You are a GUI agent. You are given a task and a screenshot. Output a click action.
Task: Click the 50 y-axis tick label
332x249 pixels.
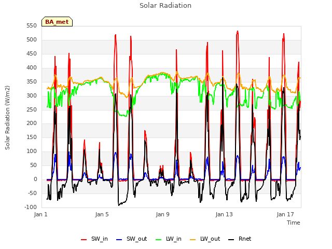(33, 165)
